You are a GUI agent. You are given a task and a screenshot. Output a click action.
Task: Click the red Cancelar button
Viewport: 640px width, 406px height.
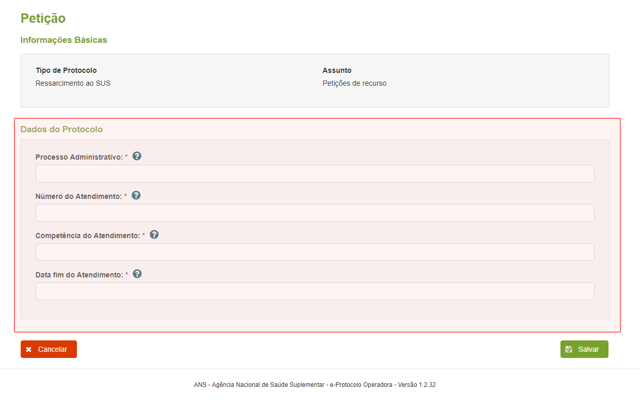[49, 349]
